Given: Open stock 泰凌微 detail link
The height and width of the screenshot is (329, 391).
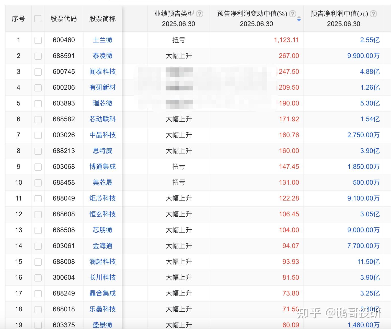Looking at the screenshot, I should click(x=102, y=56).
